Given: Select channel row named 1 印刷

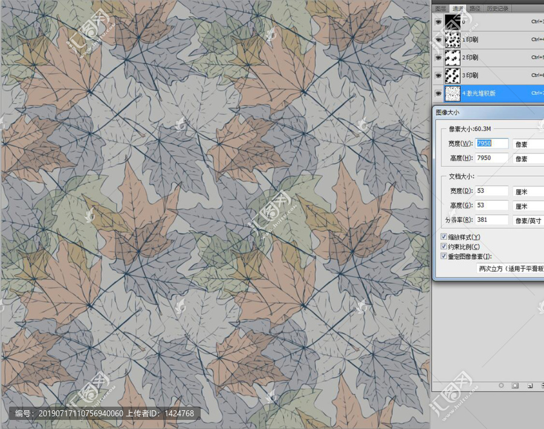Looking at the screenshot, I should [x=488, y=40].
